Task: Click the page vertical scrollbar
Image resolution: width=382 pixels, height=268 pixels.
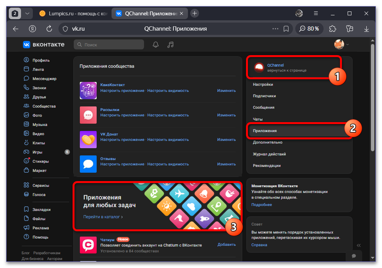Action: pos(372,98)
